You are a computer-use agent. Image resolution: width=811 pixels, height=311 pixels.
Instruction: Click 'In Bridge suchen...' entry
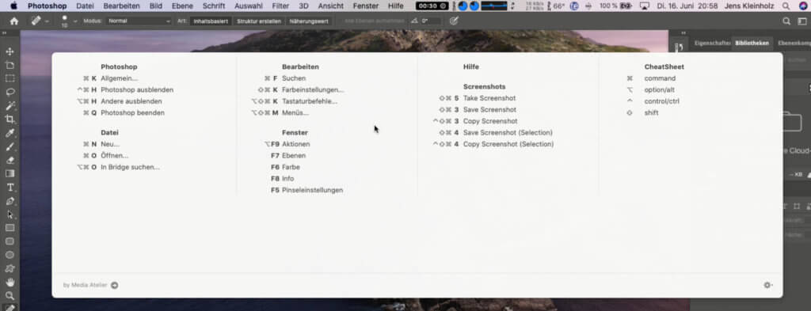(x=131, y=168)
